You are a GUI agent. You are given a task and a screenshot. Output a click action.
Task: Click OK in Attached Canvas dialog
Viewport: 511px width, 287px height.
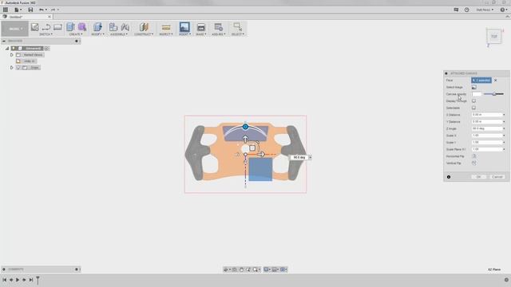(479, 177)
